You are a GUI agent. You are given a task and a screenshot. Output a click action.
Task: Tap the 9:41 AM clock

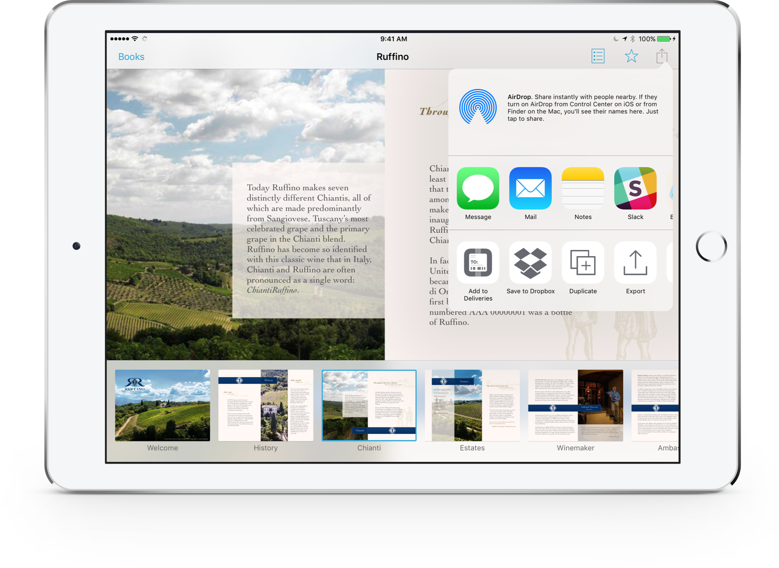pyautogui.click(x=393, y=39)
